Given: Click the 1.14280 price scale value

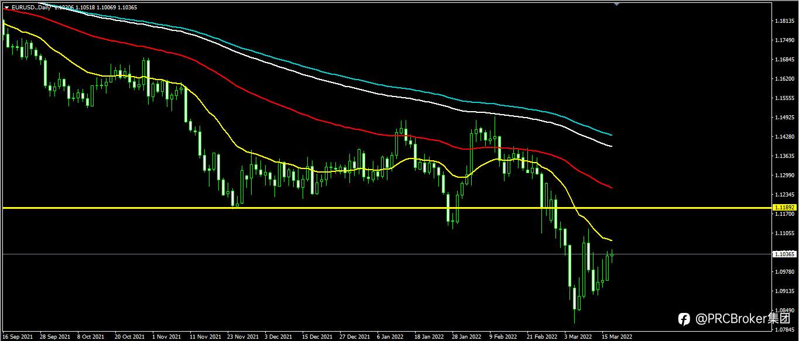Looking at the screenshot, I should pyautogui.click(x=784, y=137).
